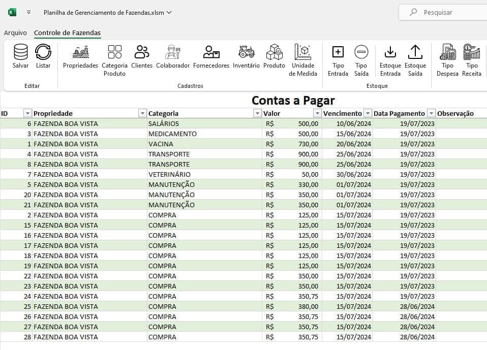
Task: Select FAZENDA BOA VISTA in ID 24 row
Action: click(x=89, y=296)
